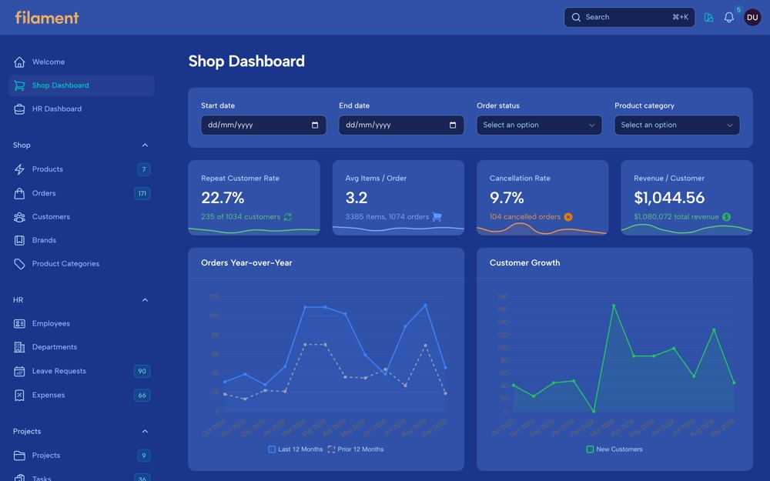Focus the Search field

coord(629,17)
